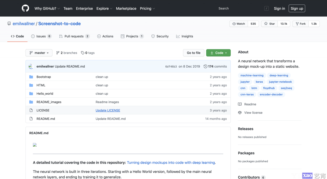
Task: Go to the Actions tab
Action: 105,36
